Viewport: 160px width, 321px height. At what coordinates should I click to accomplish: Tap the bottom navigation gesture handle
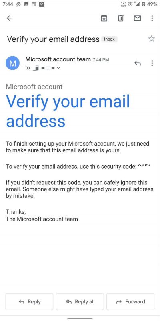(x=80, y=319)
